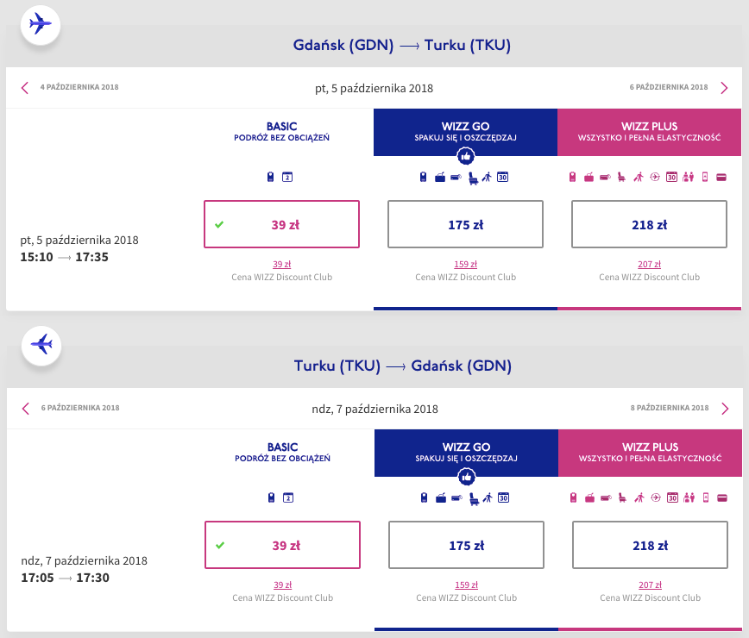Image resolution: width=749 pixels, height=638 pixels.
Task: Click outbound WIZZ PLUS calendar 30 icon
Action: (x=672, y=178)
